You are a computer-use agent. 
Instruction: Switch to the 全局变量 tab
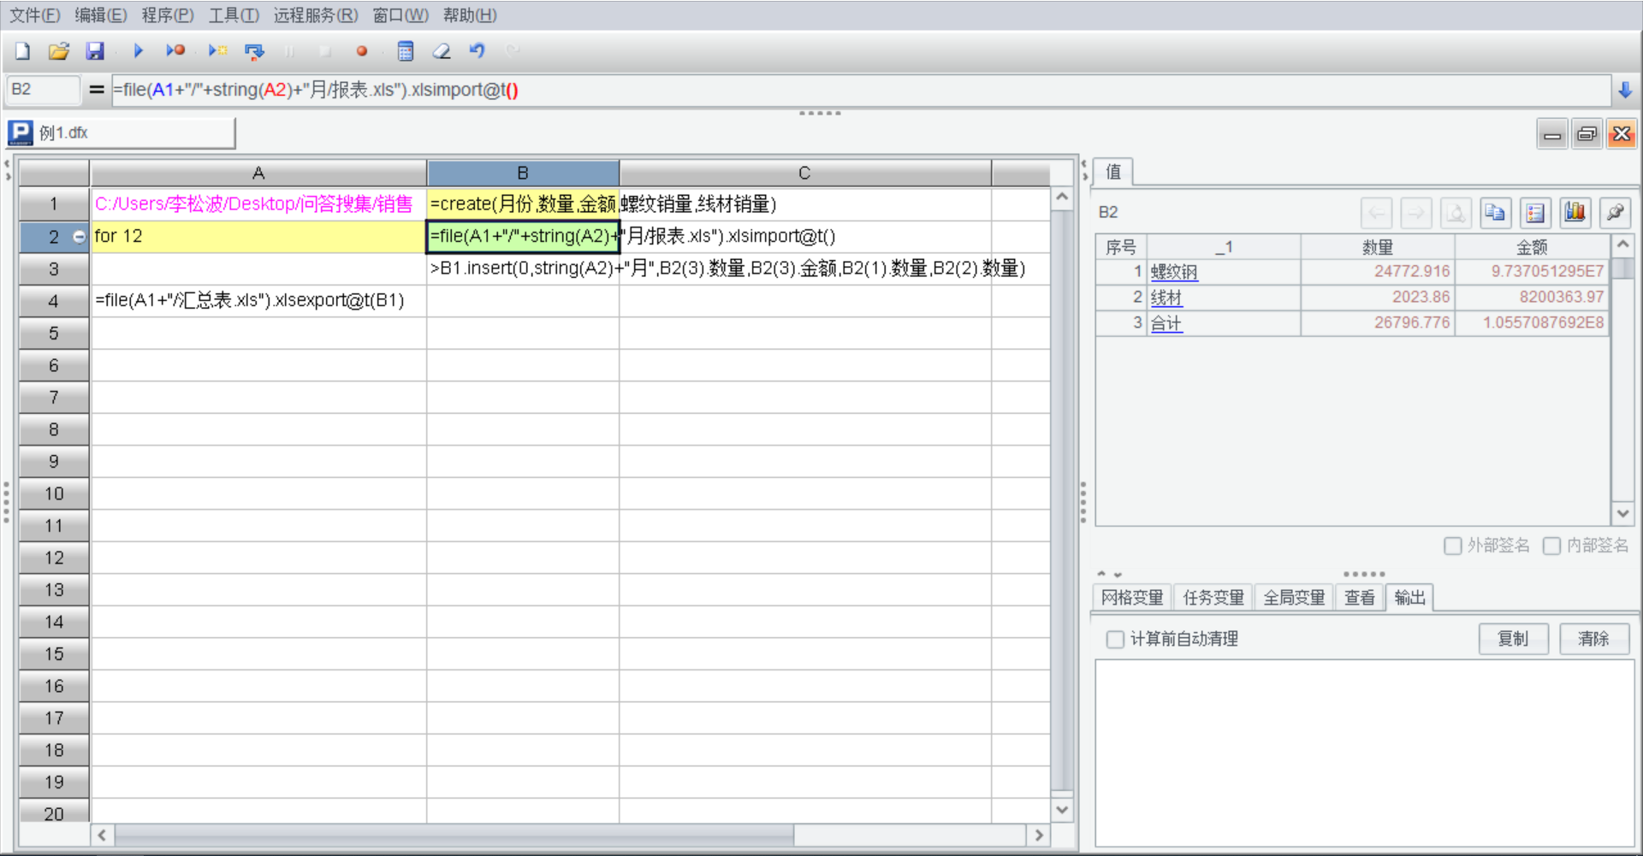click(x=1294, y=598)
